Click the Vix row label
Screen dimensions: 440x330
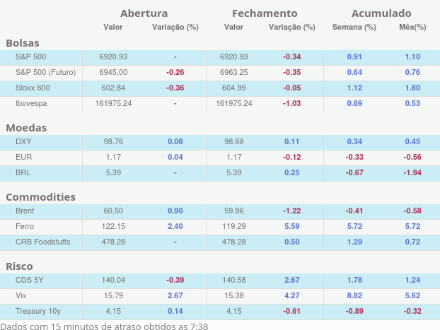21,295
